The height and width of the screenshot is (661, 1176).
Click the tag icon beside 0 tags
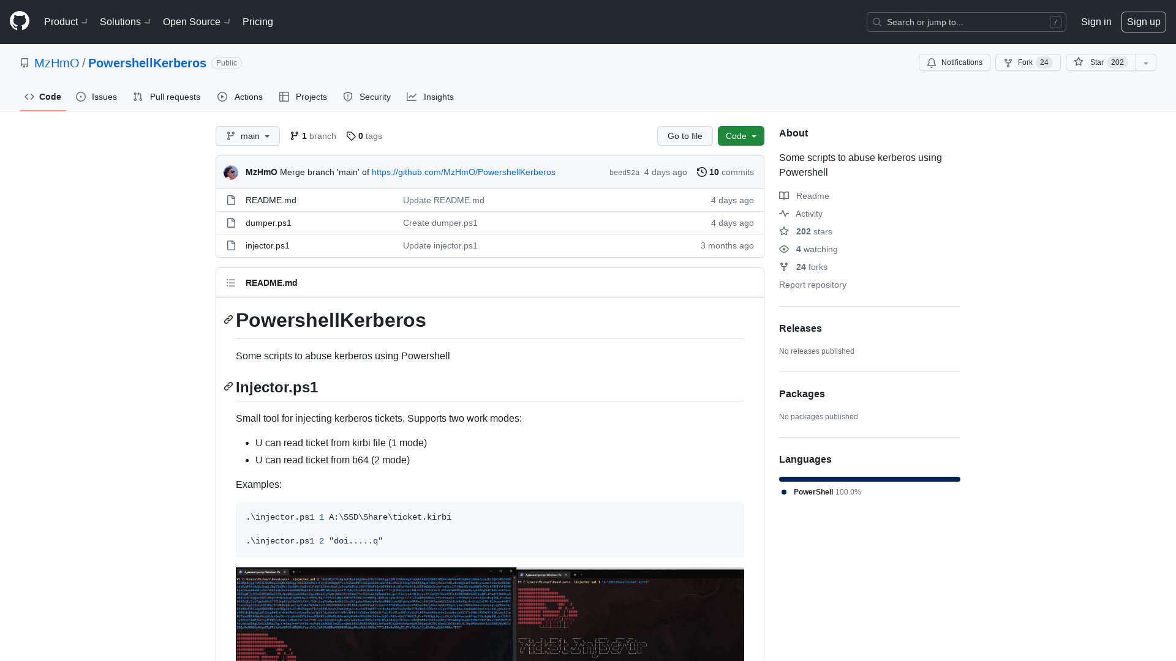351,136
